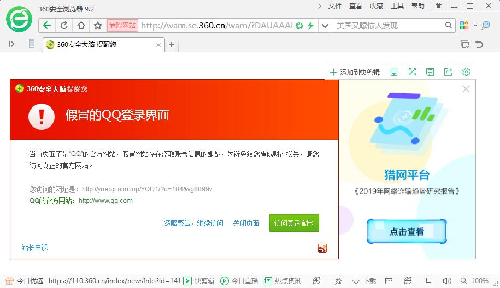Image resolution: width=500 pixels, height=288 pixels.
Task: Open the 帮助 menu
Action: 417,6
